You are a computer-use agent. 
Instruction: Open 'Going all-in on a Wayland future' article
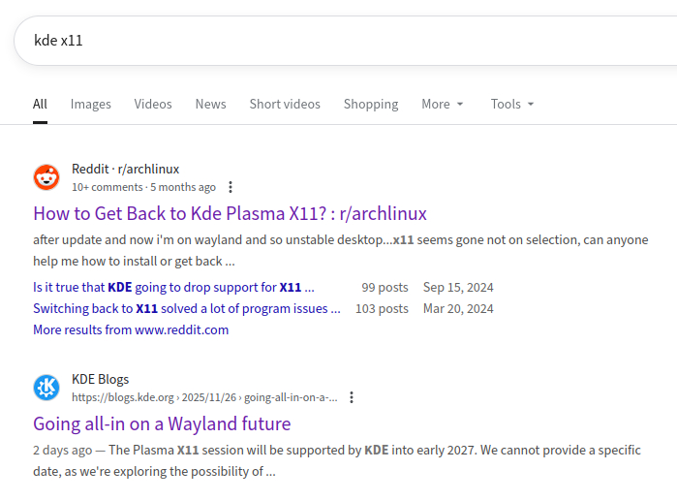(x=162, y=423)
